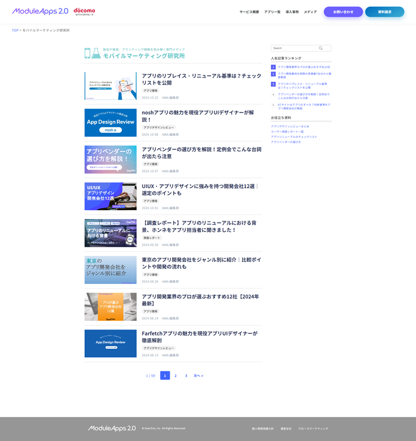Image resolution: width=416 pixels, height=441 pixels.
Task: Click the 資料請求 button
Action: point(384,12)
